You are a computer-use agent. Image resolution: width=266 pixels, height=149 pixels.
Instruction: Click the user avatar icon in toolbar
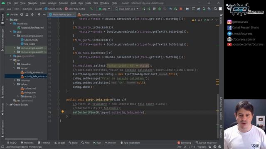(220, 9)
